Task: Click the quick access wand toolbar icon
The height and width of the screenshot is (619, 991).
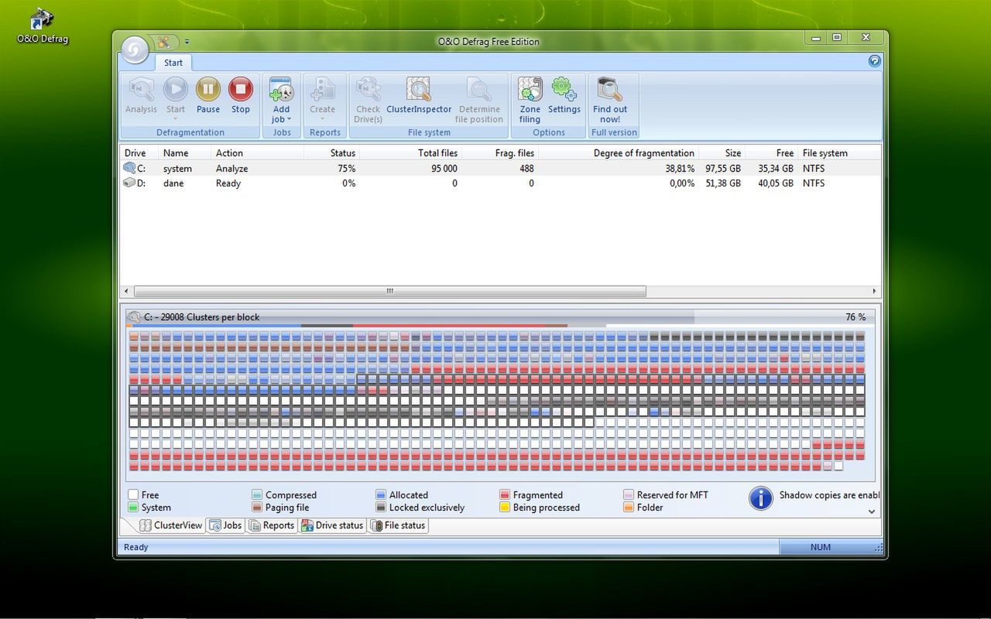Action: [164, 42]
